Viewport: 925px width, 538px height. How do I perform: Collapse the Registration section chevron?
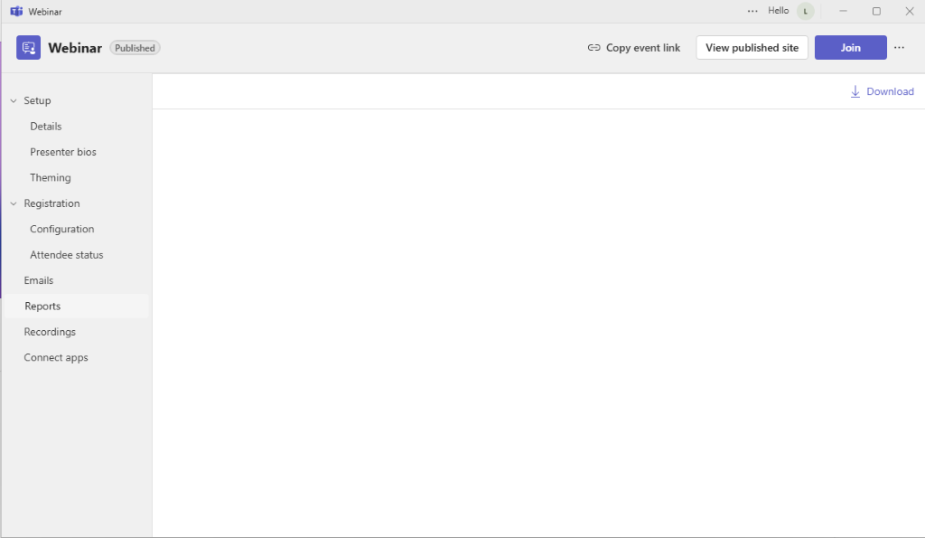[14, 203]
